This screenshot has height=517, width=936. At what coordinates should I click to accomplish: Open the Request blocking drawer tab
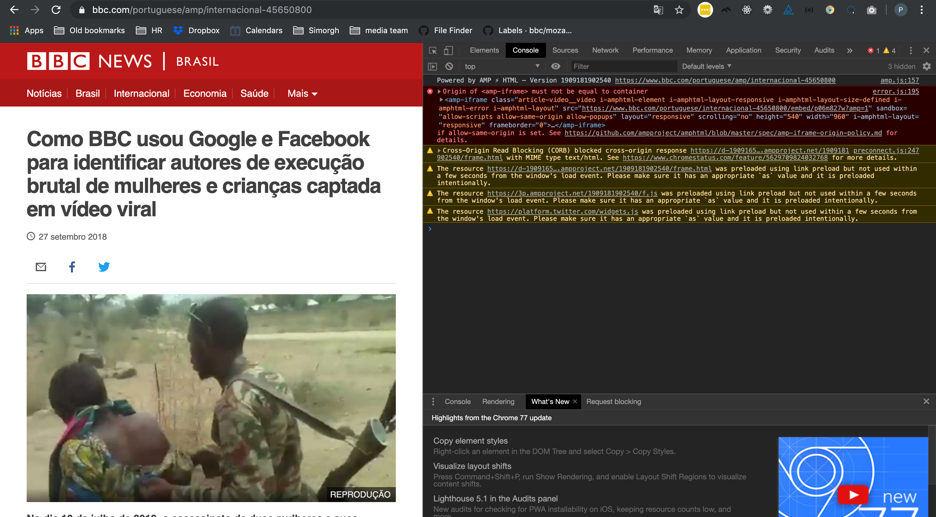[614, 401]
